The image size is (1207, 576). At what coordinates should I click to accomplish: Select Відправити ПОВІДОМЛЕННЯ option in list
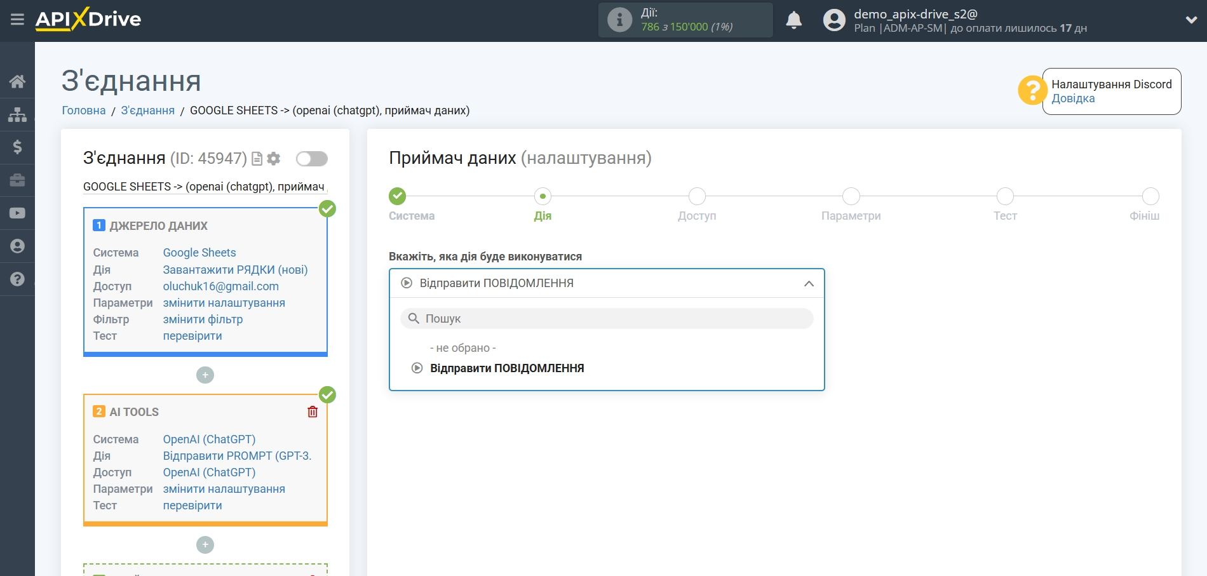[x=507, y=368]
